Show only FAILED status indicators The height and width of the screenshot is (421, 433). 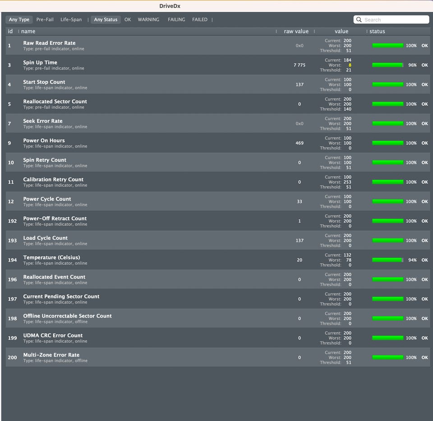pos(200,19)
